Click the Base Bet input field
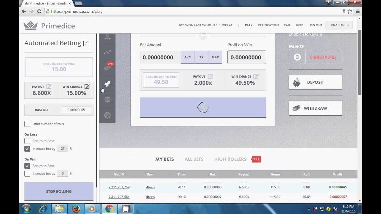This screenshot has height=214, width=381. tap(76, 110)
